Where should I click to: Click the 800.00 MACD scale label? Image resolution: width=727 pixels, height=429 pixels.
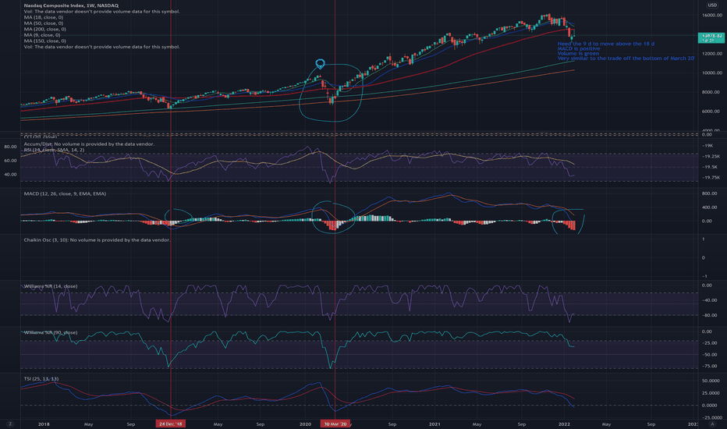click(x=709, y=194)
